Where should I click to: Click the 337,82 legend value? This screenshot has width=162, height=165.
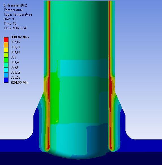pyautogui.click(x=16, y=42)
